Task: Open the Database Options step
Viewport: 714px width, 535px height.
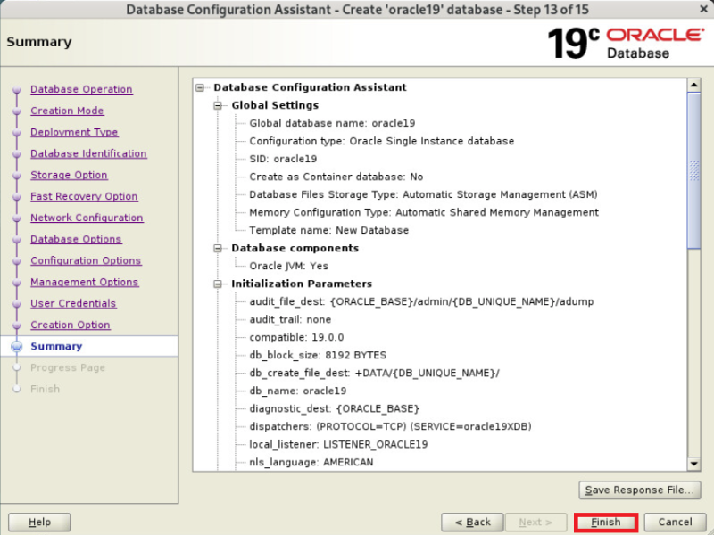Action: tap(76, 239)
